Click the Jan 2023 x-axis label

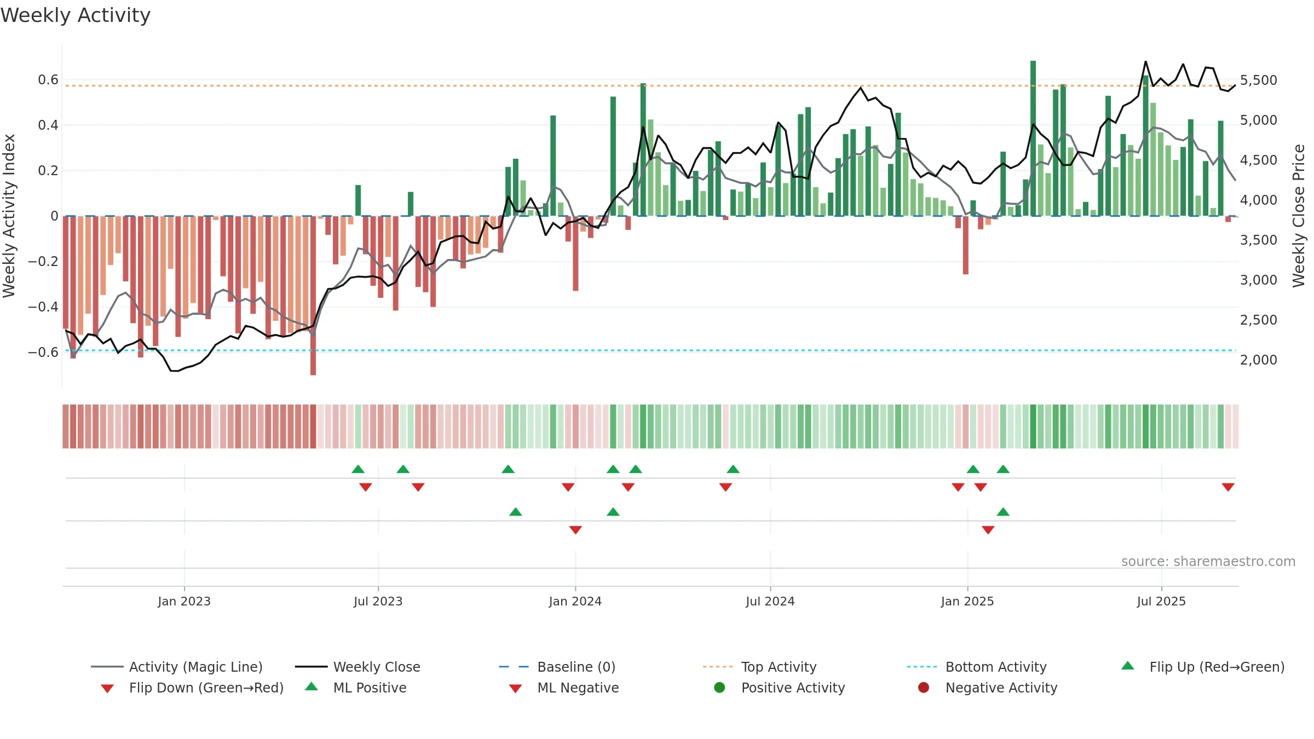click(x=184, y=601)
